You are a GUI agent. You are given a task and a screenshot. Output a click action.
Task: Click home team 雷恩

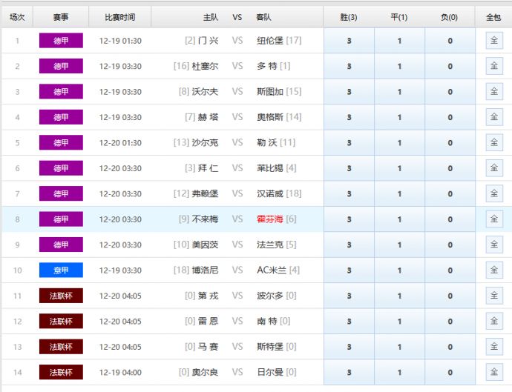point(208,321)
